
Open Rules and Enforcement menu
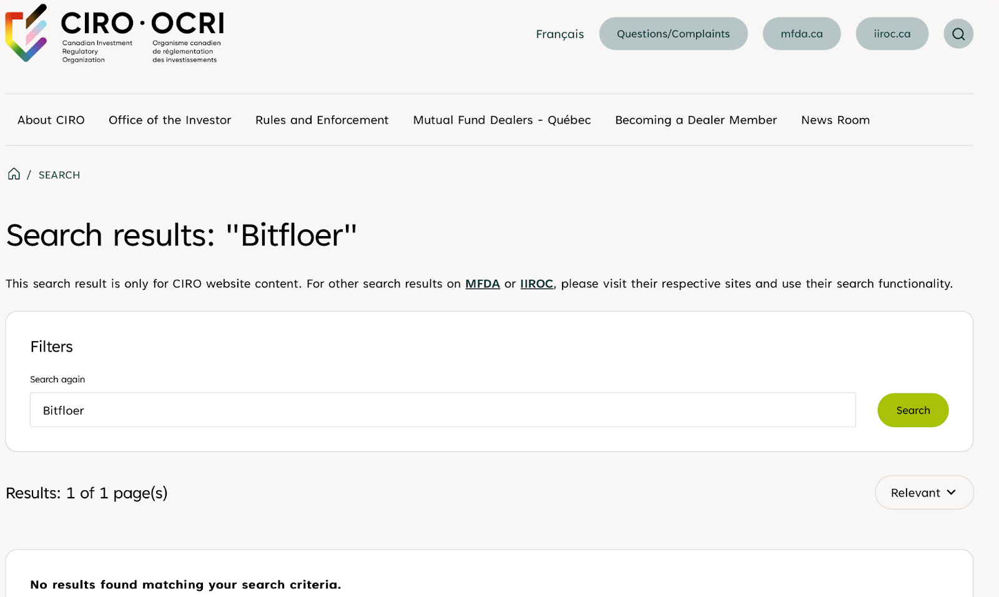(322, 120)
